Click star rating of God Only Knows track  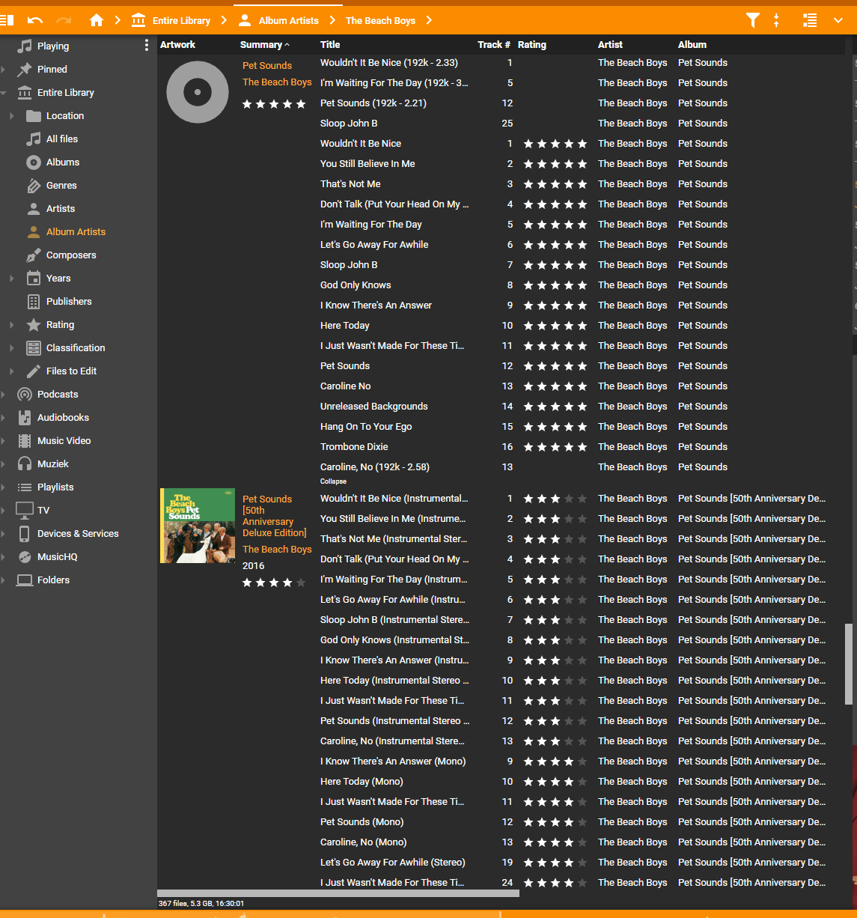555,285
